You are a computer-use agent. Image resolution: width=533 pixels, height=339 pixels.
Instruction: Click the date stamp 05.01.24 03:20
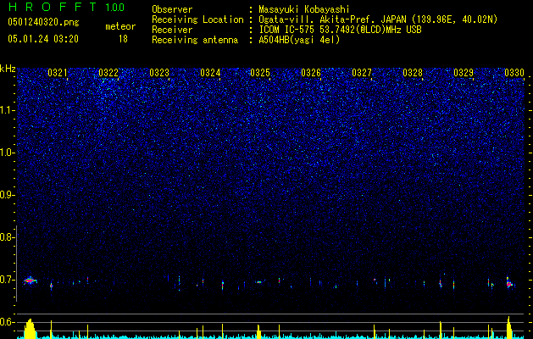[x=43, y=39]
